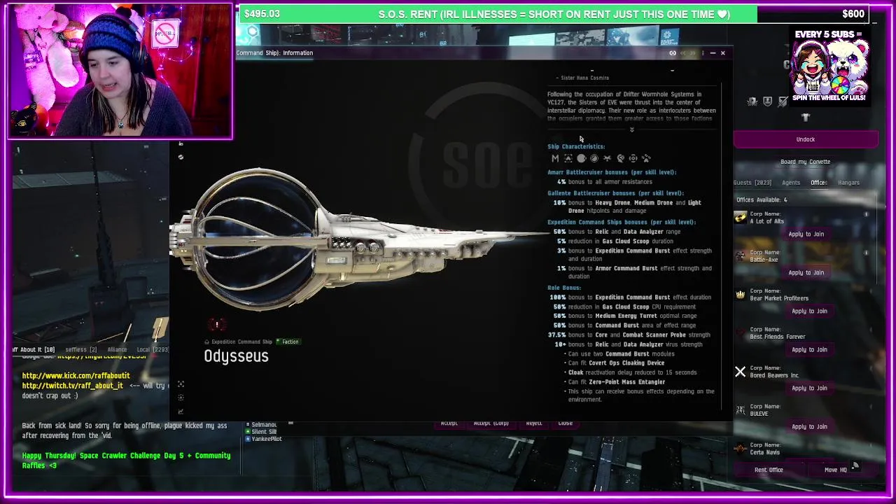Apply to Join Battle-Axe corp
896x504 pixels.
click(806, 272)
